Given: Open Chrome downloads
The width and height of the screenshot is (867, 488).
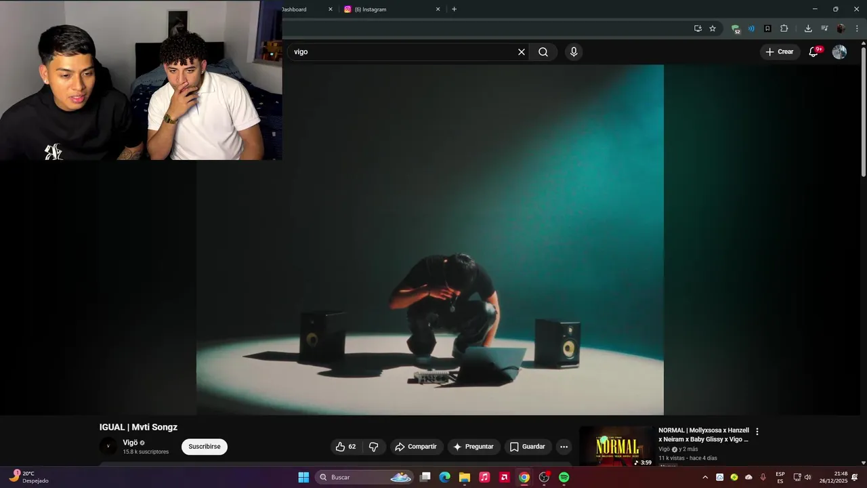Looking at the screenshot, I should click(808, 28).
